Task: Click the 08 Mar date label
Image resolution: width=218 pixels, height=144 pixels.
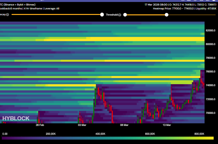Action: point(124,125)
